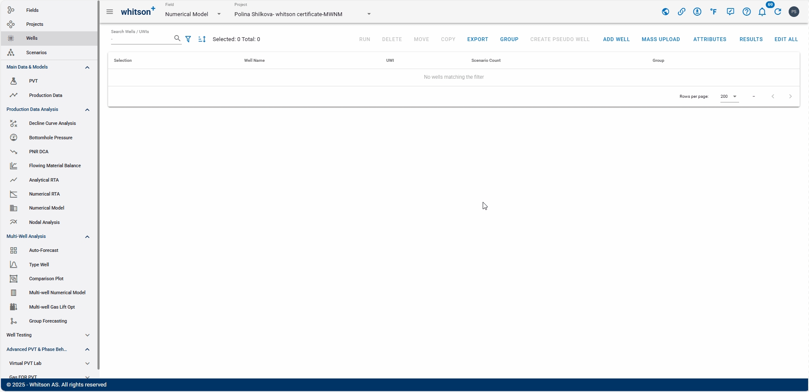The height and width of the screenshot is (392, 809).
Task: Click the RESULTS button
Action: pos(751,39)
